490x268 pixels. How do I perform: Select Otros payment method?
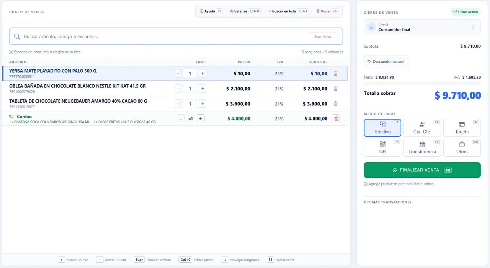click(x=462, y=148)
